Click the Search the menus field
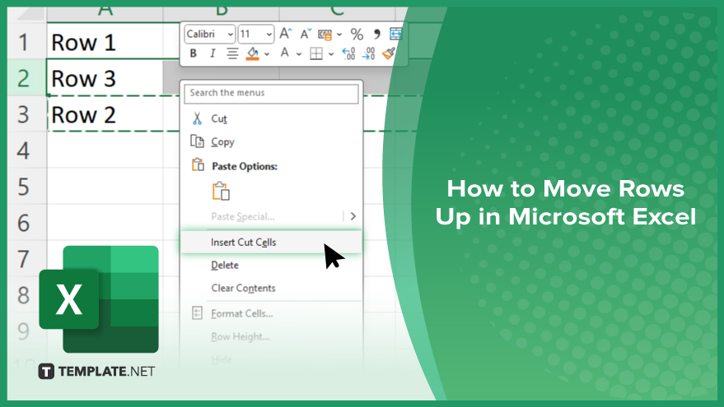The height and width of the screenshot is (407, 724). click(271, 94)
